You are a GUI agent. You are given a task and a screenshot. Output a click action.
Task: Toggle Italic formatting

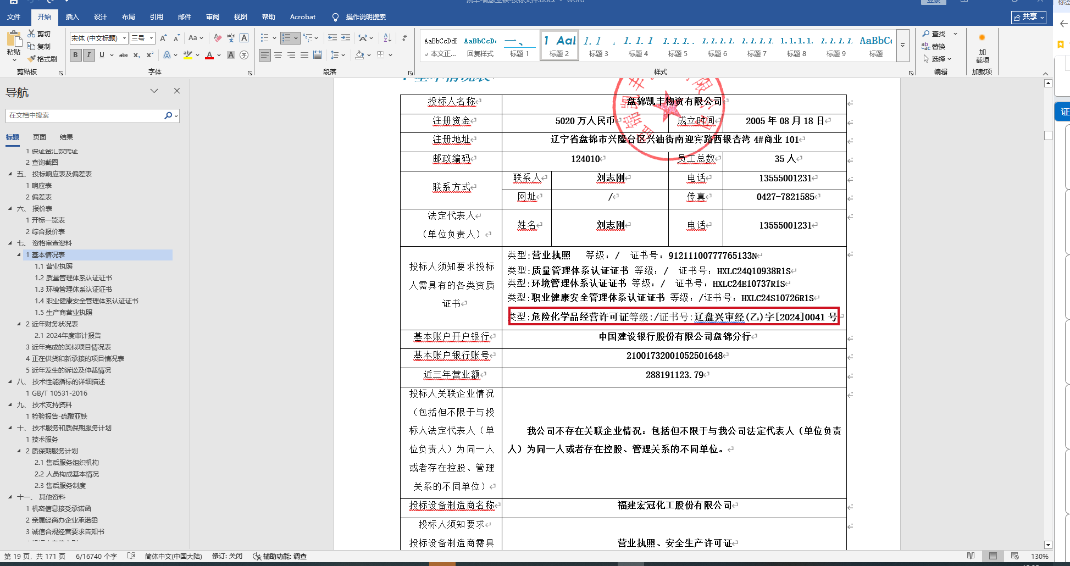(88, 55)
